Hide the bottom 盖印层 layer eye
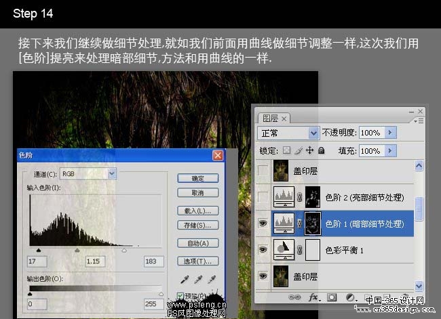Screen dimensions: 441x319 (x=263, y=276)
